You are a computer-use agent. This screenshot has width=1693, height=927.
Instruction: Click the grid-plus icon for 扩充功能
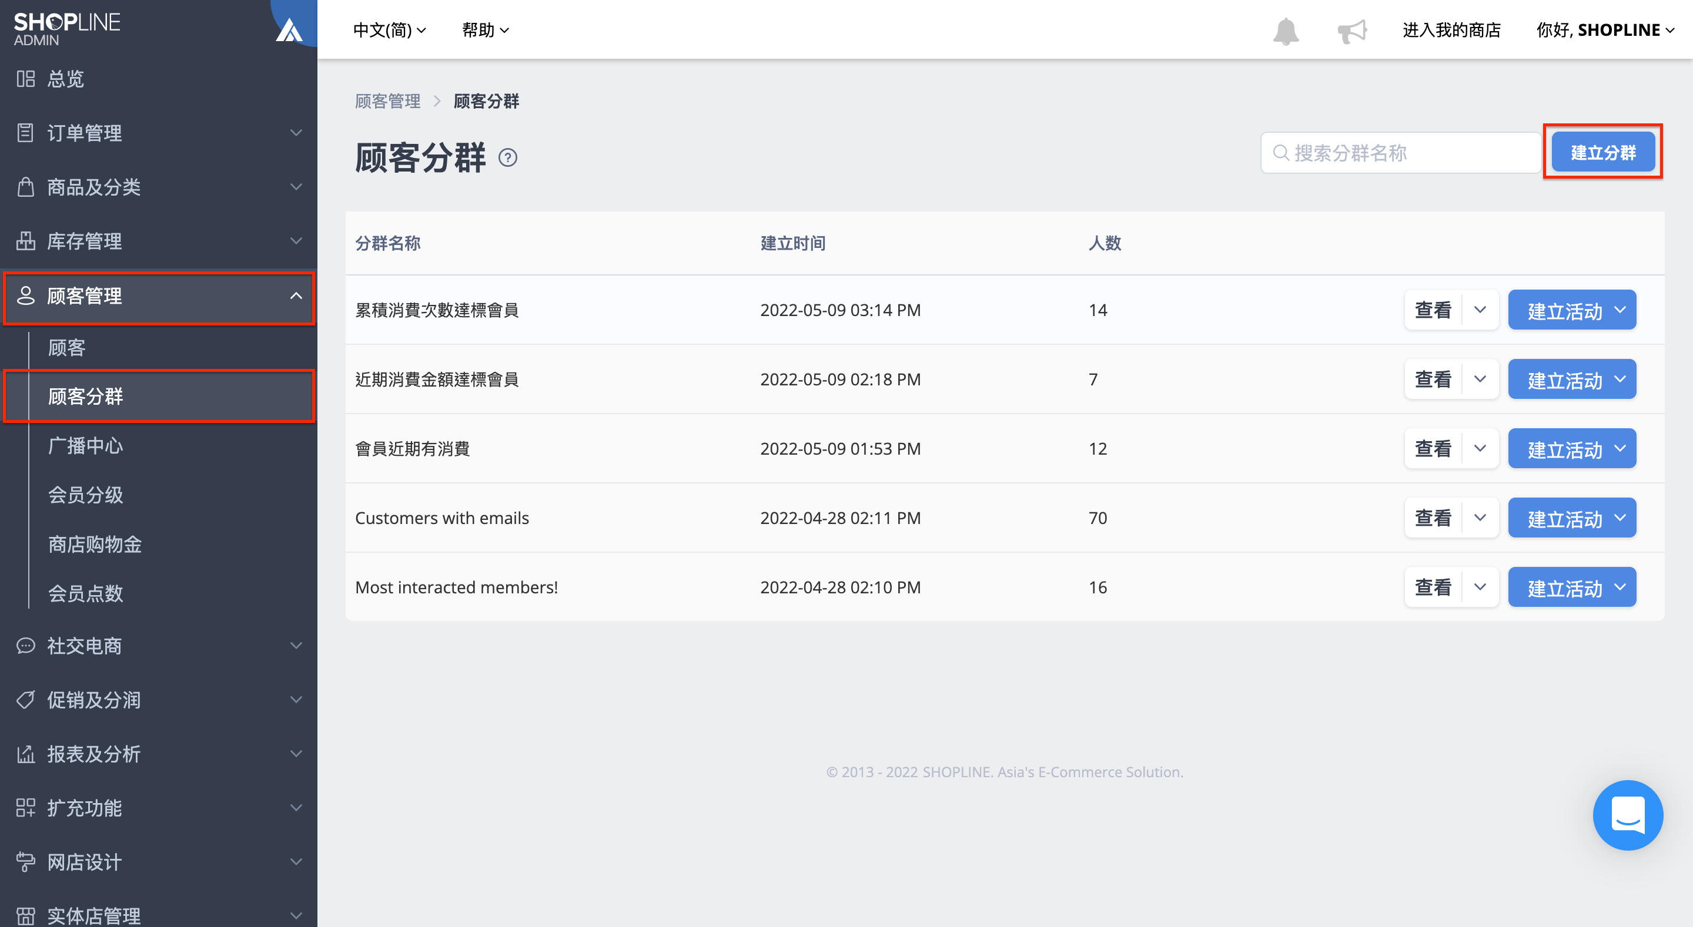point(26,807)
